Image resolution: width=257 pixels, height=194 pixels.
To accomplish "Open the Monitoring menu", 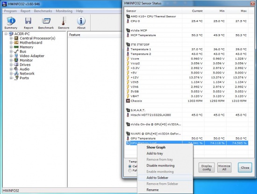I will (x=64, y=11).
